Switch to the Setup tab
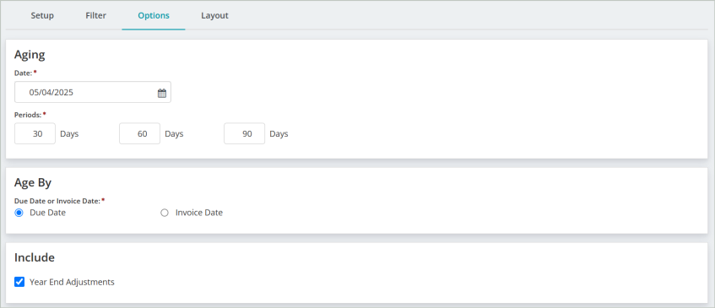 coord(42,15)
